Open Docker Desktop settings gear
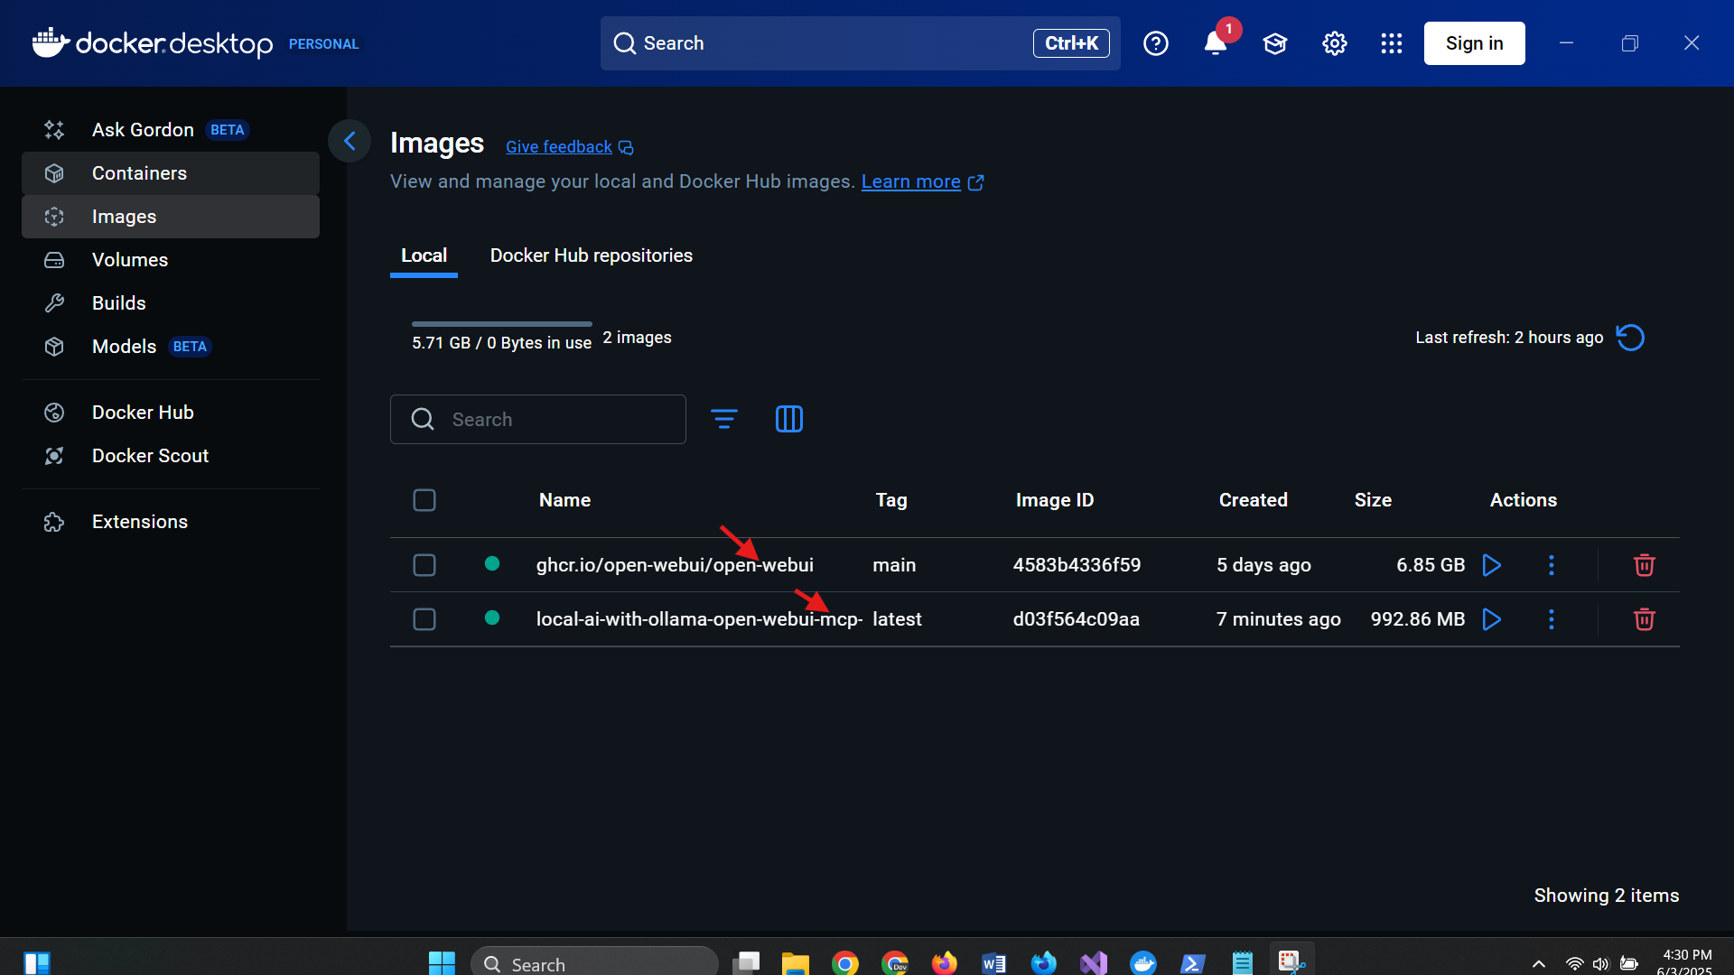The width and height of the screenshot is (1734, 975). [x=1334, y=43]
